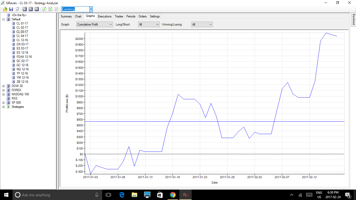Click the NinjaTrader taskbar icon
The height and width of the screenshot is (200, 356).
[x=185, y=195]
